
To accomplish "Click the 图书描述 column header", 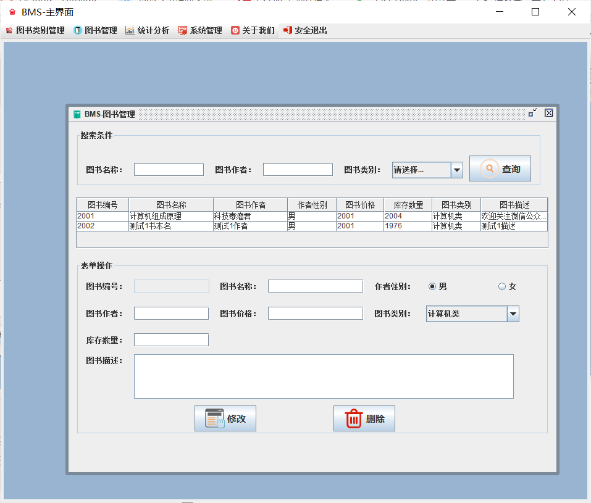I will [x=514, y=204].
